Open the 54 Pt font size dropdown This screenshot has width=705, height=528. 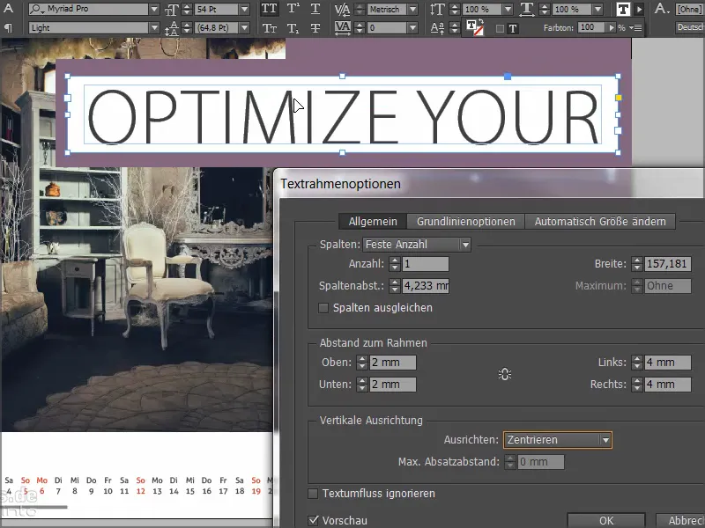pyautogui.click(x=244, y=9)
